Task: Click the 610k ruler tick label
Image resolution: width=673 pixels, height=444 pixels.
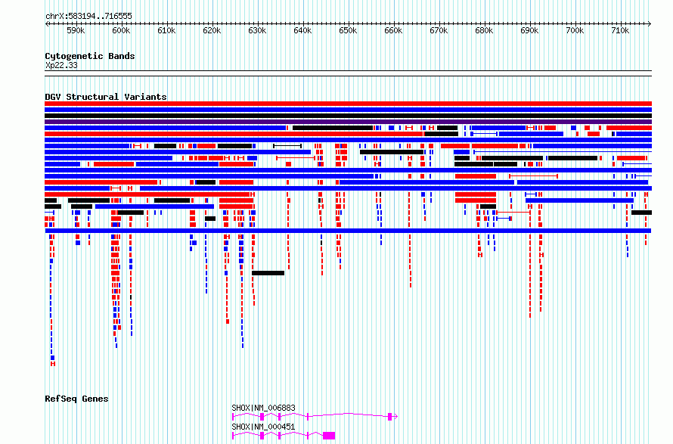Action: [166, 30]
